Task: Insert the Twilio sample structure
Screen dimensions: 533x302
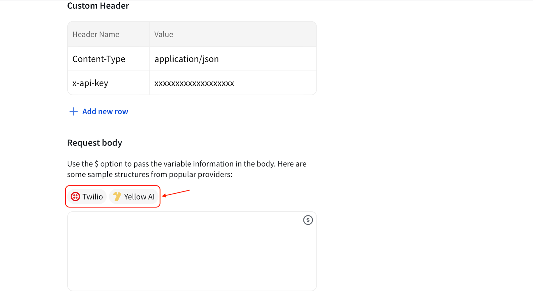Action: [x=87, y=197]
